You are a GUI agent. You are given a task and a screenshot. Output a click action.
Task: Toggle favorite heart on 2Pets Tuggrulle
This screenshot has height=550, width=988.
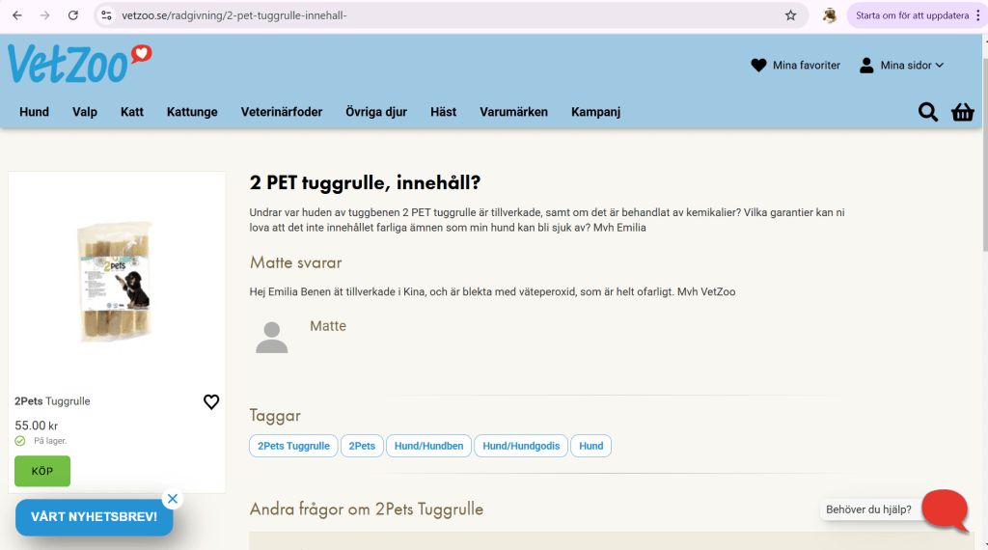coord(211,401)
